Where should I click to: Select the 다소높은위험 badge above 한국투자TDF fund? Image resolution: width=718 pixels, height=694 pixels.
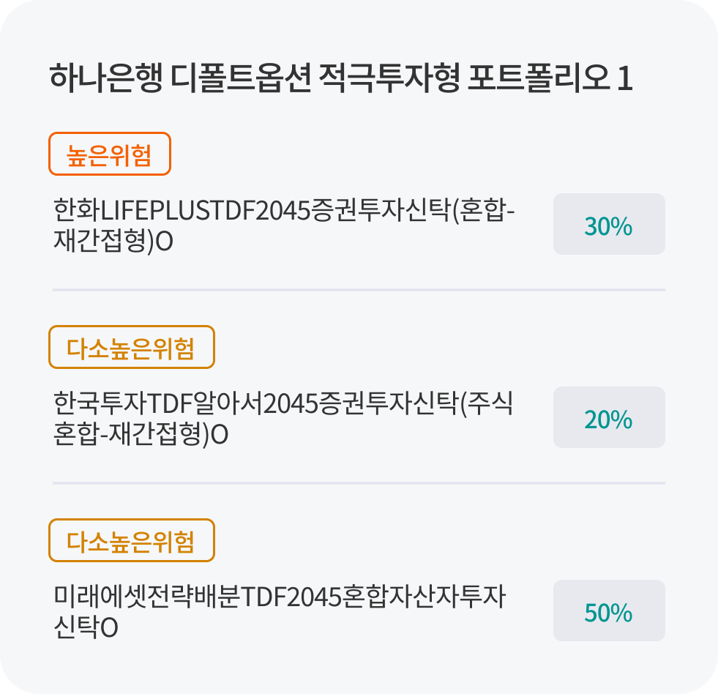131,348
